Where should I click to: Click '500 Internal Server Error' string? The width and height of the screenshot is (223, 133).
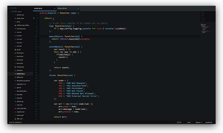[x=82, y=96]
